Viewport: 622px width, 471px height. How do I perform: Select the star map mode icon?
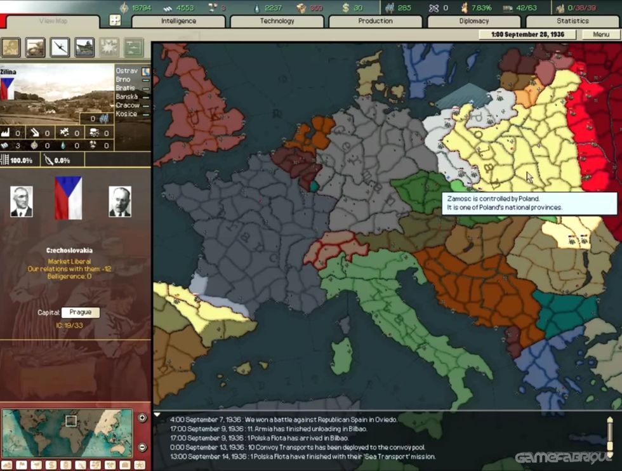(140, 465)
